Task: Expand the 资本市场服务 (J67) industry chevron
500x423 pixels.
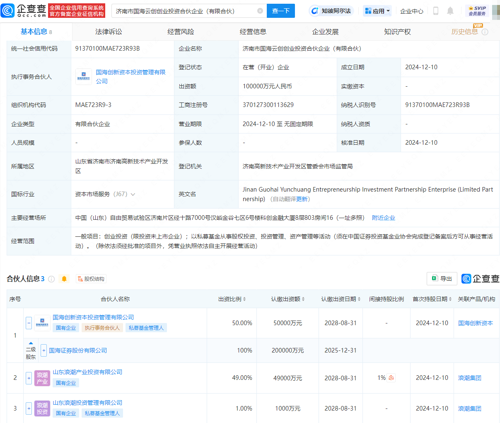Action: [x=133, y=194]
